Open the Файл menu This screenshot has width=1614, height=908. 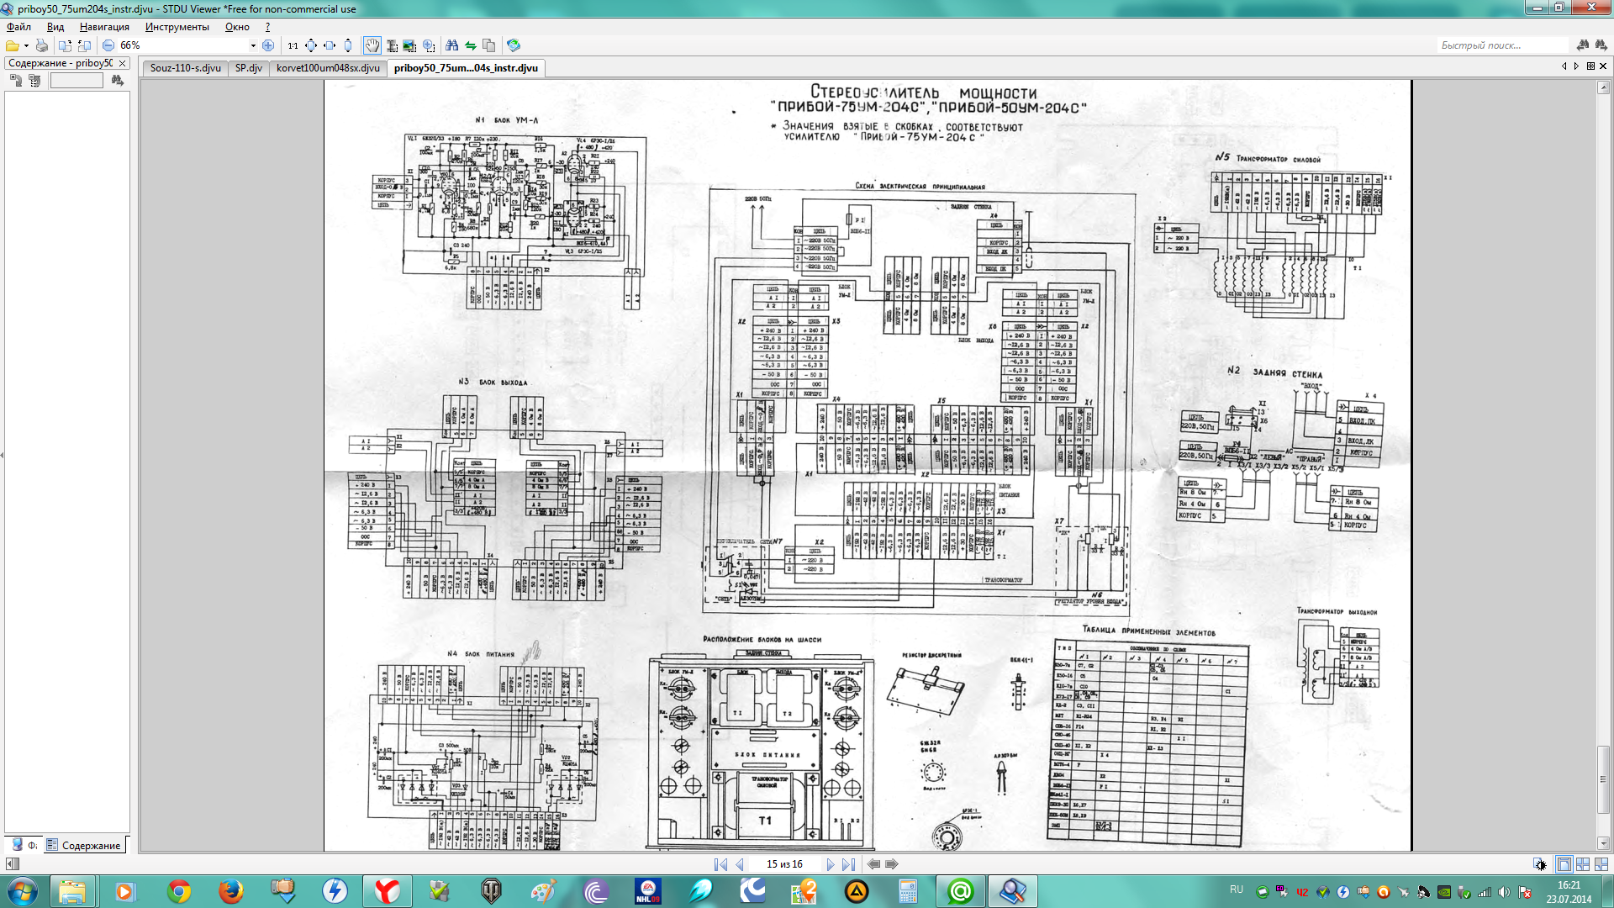(18, 27)
